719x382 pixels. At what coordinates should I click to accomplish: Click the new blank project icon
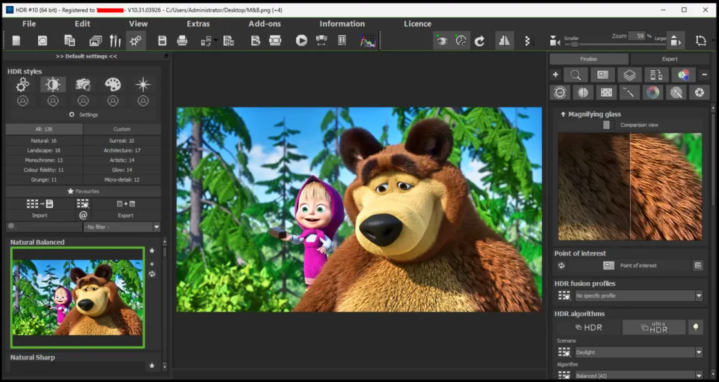tap(16, 41)
